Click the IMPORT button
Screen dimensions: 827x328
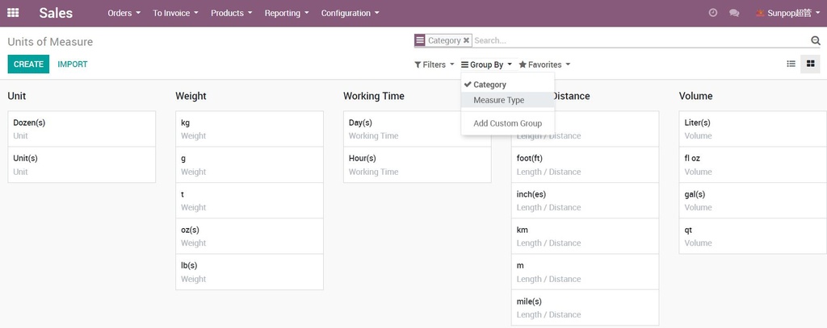(x=73, y=64)
